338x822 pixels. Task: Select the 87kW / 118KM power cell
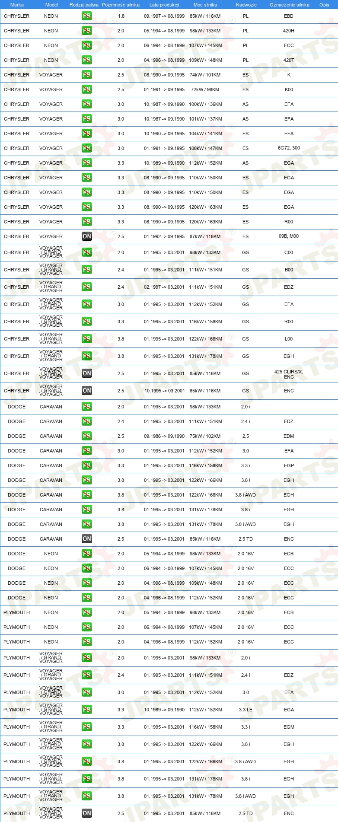205,236
